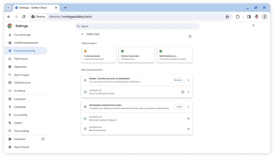The width and height of the screenshot is (277, 156).
Task: Undo removal of Location, Clipboard permissions
Action: coord(188,118)
